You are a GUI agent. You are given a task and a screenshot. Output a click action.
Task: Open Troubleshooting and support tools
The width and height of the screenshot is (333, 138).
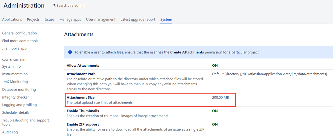pos(25,122)
